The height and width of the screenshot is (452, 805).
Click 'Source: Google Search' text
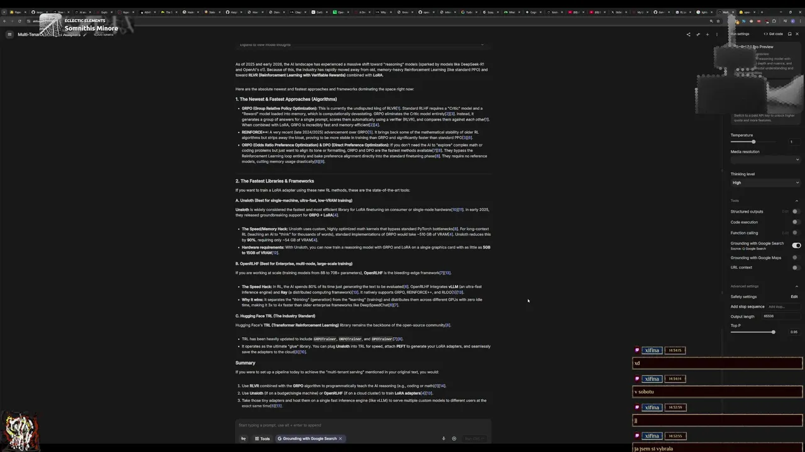pos(748,249)
